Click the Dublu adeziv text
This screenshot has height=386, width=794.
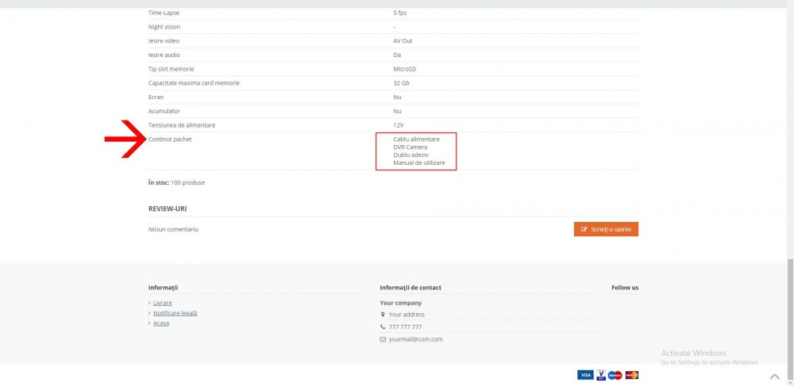(410, 155)
